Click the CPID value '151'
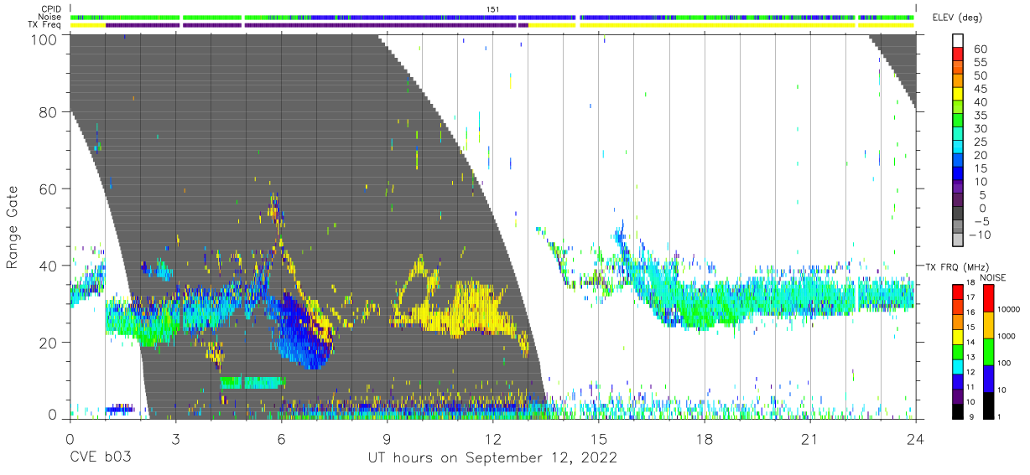Screen dimensions: 1030x475 [493, 9]
